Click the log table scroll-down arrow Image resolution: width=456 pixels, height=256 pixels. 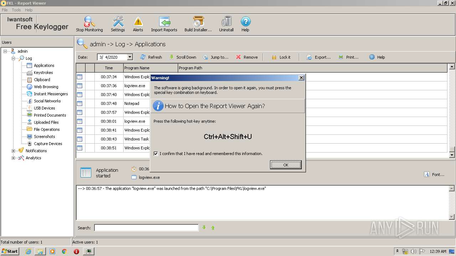click(452, 155)
